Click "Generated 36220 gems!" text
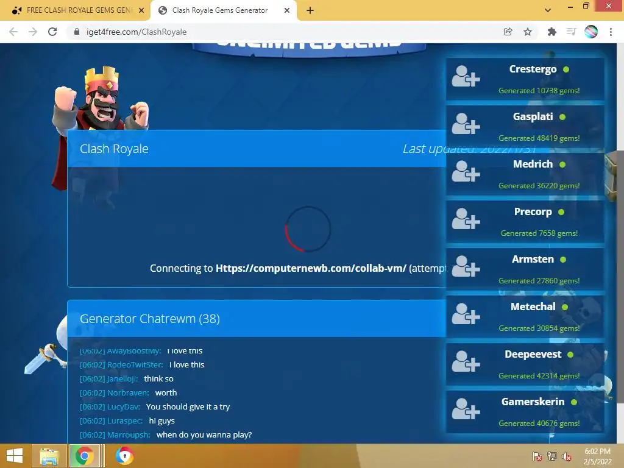This screenshot has height=468, width=624. click(539, 186)
